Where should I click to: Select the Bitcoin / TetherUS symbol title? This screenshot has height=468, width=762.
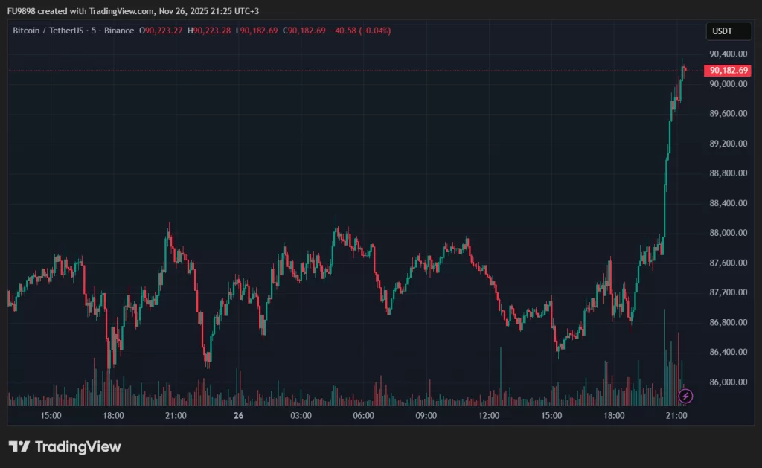(48, 31)
